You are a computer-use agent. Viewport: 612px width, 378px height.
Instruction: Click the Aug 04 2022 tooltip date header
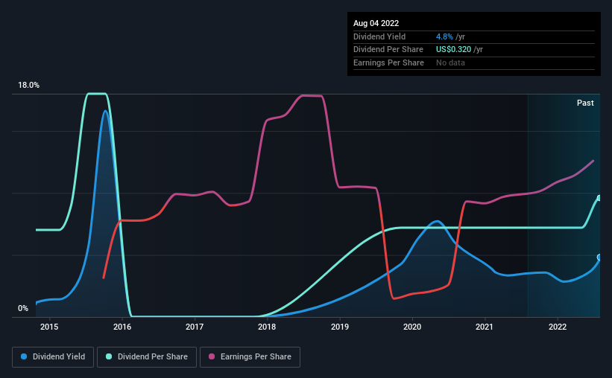371,24
